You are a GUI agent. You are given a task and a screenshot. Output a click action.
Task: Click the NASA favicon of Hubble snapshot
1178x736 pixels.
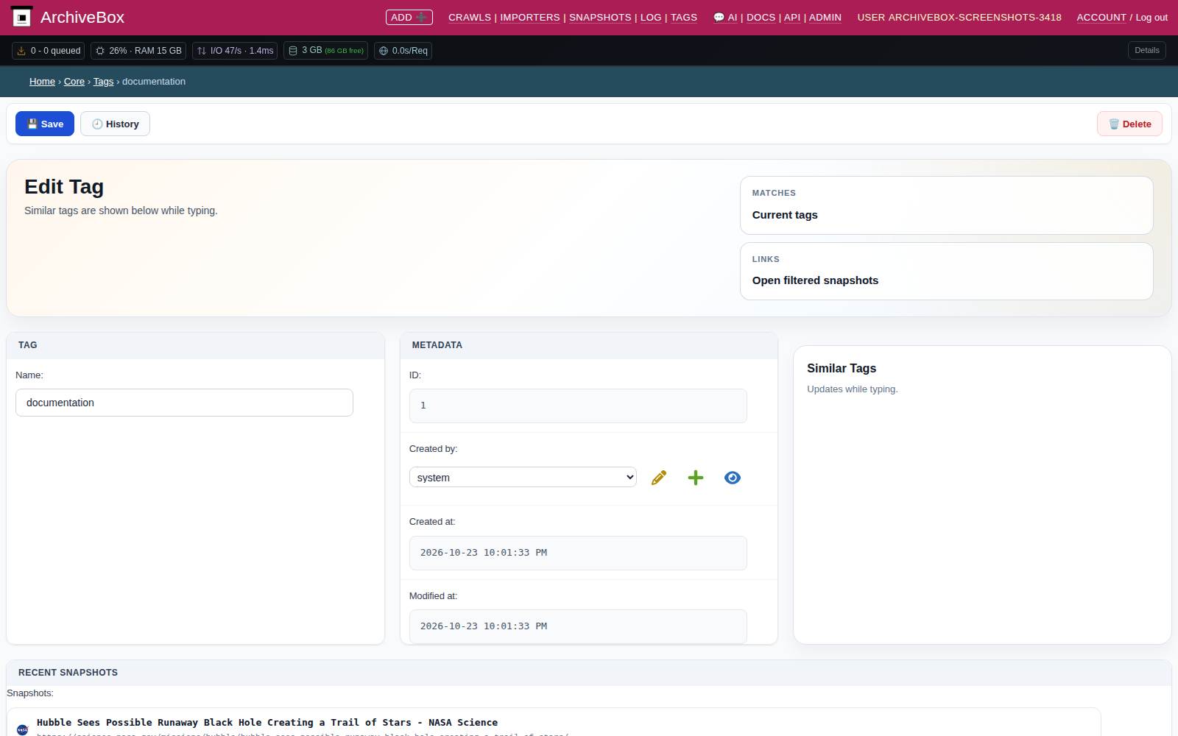coord(22,729)
